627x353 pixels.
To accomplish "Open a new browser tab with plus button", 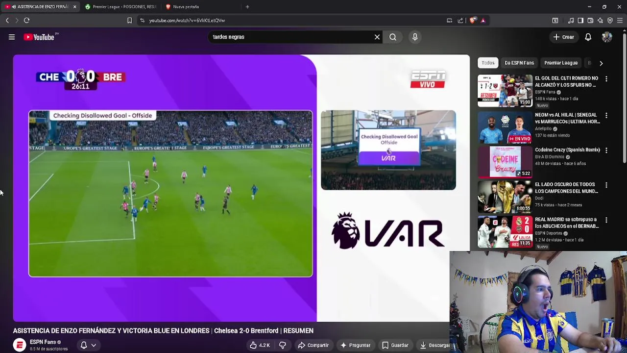I will (x=247, y=7).
